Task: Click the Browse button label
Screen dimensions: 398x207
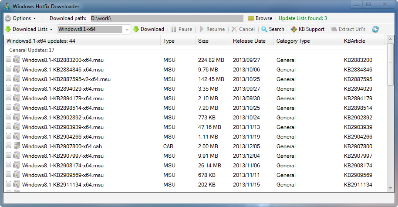Action: [264, 18]
